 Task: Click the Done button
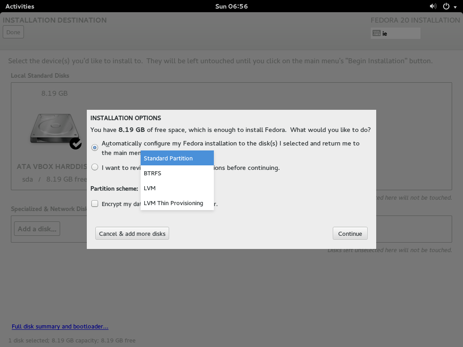click(13, 32)
